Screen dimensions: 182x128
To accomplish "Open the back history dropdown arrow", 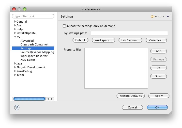I will pos(156,17).
